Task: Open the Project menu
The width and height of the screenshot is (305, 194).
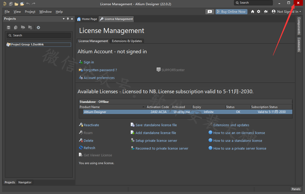Action: (x=30, y=12)
